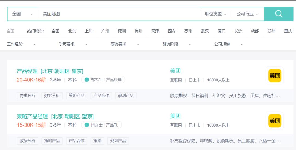Open the 公司规模 filter dropdown
This screenshot has width=296, height=150.
228,44
